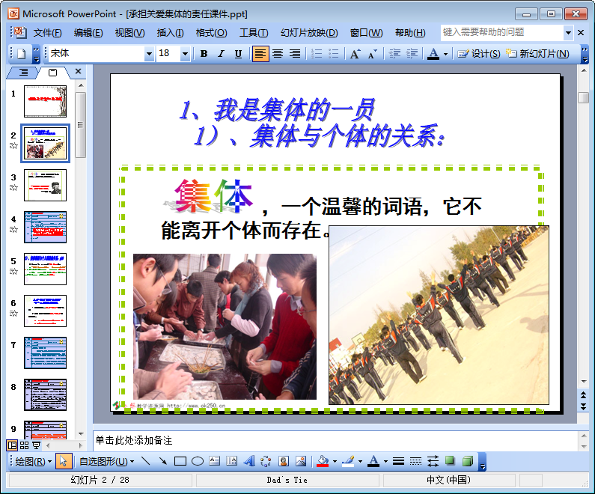Choose Line Style

[398, 461]
